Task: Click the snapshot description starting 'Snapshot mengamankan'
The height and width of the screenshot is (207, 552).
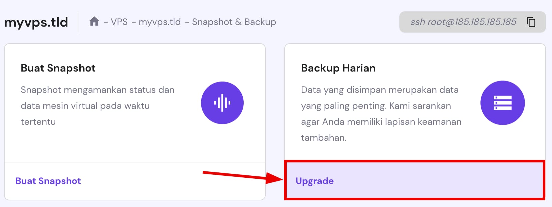Action: (x=97, y=90)
